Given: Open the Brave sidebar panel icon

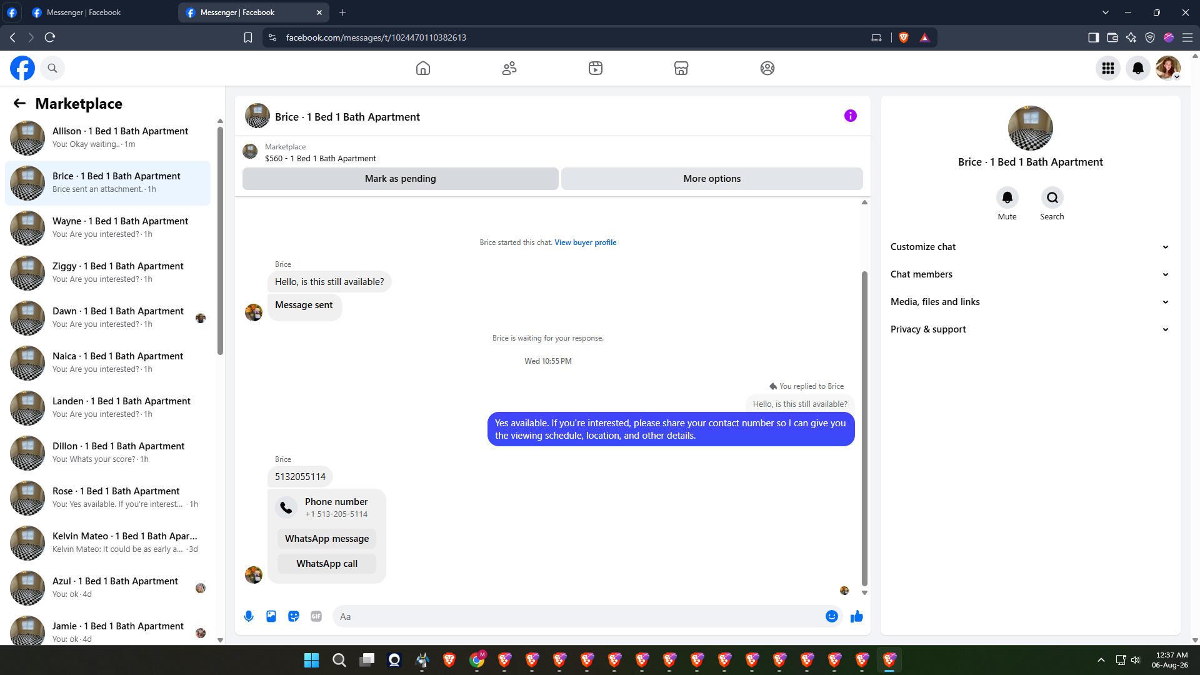Looking at the screenshot, I should [x=1094, y=37].
